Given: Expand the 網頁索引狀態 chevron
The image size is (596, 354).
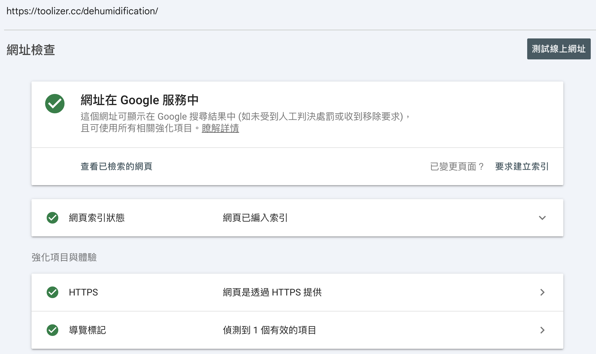Looking at the screenshot, I should click(x=542, y=218).
